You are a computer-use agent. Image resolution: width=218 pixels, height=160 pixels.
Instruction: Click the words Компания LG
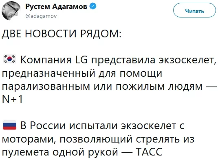click(x=54, y=60)
